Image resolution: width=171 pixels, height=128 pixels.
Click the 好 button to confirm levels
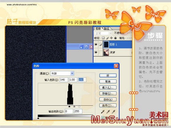click(x=108, y=76)
